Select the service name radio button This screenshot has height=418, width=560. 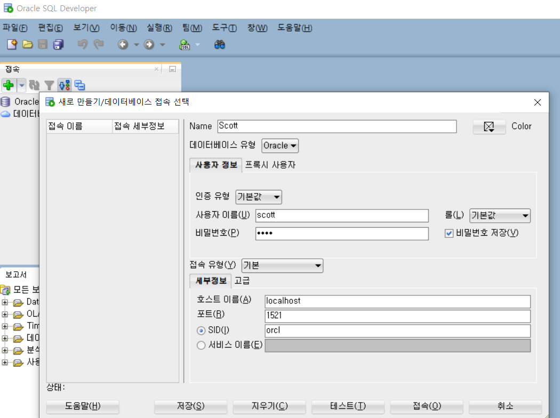[201, 345]
